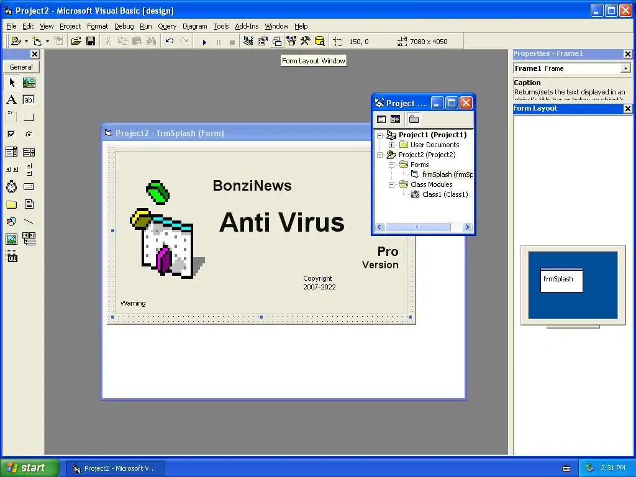Click View Code in Project Explorer
The image size is (636, 477).
[x=381, y=119]
